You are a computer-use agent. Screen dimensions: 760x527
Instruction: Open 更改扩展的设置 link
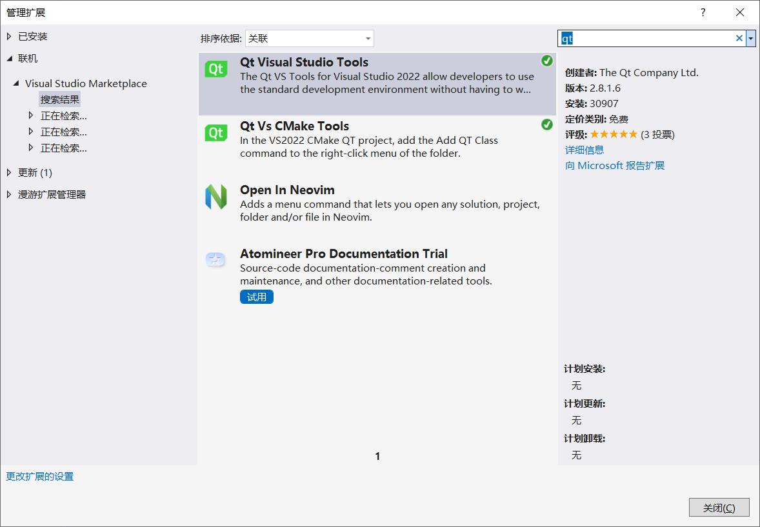pyautogui.click(x=40, y=476)
